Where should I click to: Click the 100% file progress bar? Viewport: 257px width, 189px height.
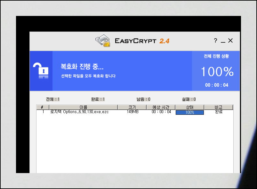[190, 113]
